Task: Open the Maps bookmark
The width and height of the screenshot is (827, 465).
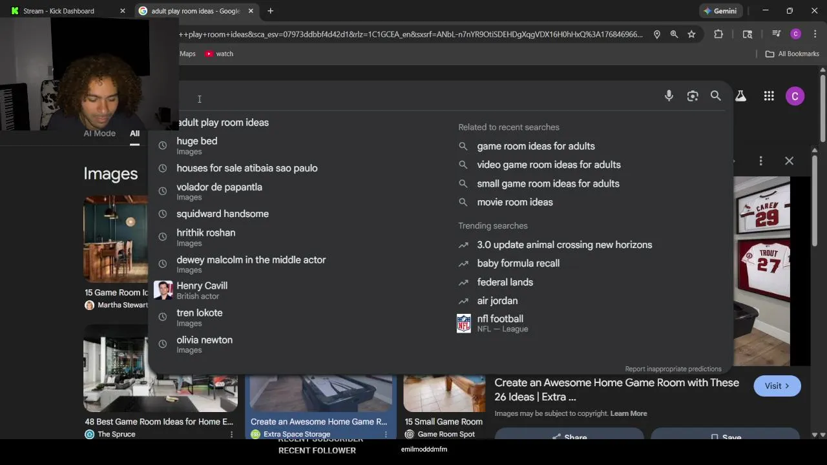Action: [x=187, y=54]
